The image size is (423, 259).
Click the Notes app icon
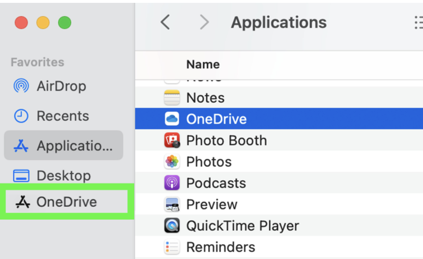point(172,97)
